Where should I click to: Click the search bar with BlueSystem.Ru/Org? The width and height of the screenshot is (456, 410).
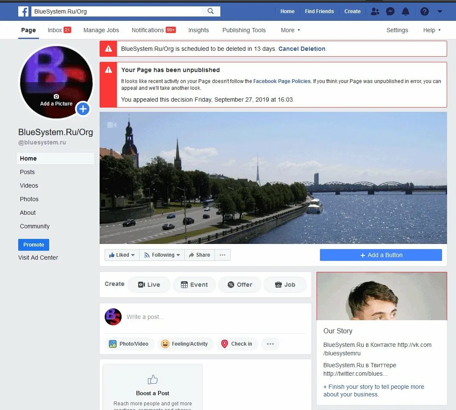coord(116,11)
